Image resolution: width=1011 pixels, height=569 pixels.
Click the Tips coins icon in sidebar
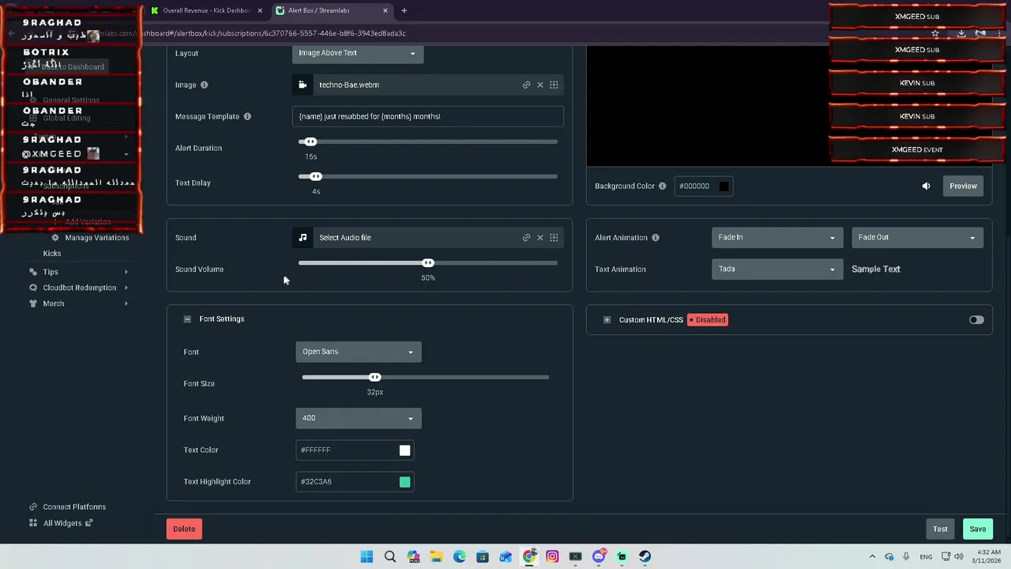[x=32, y=272]
